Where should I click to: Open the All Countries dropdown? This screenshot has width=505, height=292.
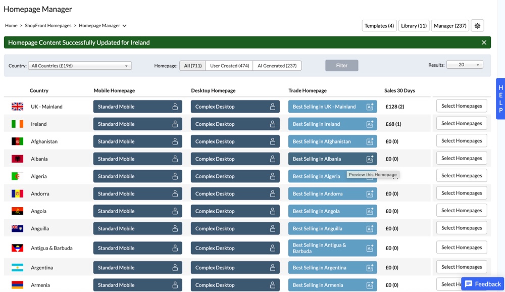pos(79,65)
